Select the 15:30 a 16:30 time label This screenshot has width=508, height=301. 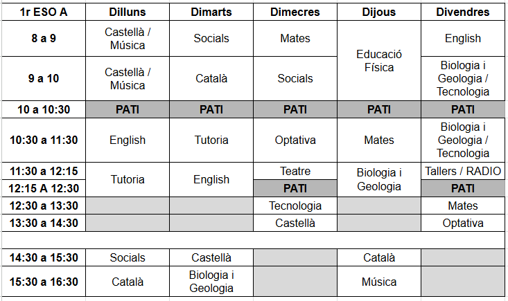(x=43, y=282)
